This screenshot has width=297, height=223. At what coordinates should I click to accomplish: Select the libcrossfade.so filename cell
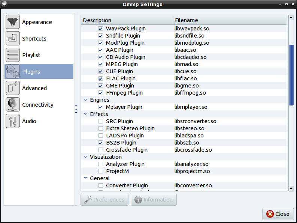tap(230, 150)
